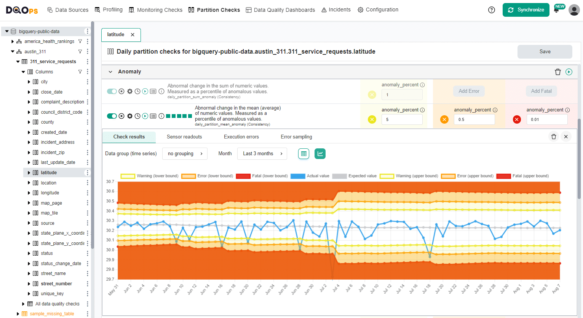
Task: Show results list for mean anomaly check
Action: 153,116
